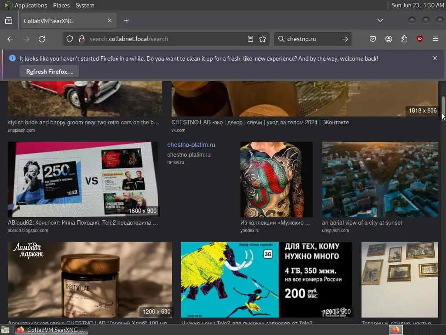The image size is (446, 335).
Task: Click the rankw.ru source text
Action: coord(176,162)
